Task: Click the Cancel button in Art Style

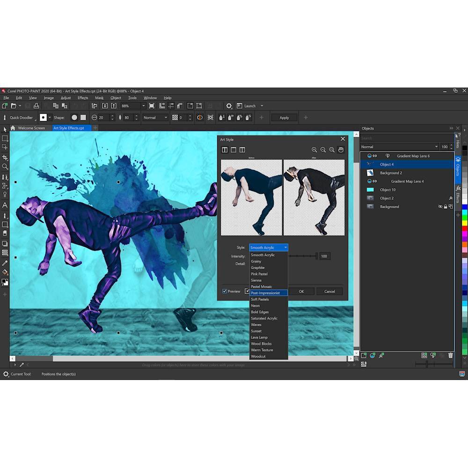Action: (329, 291)
